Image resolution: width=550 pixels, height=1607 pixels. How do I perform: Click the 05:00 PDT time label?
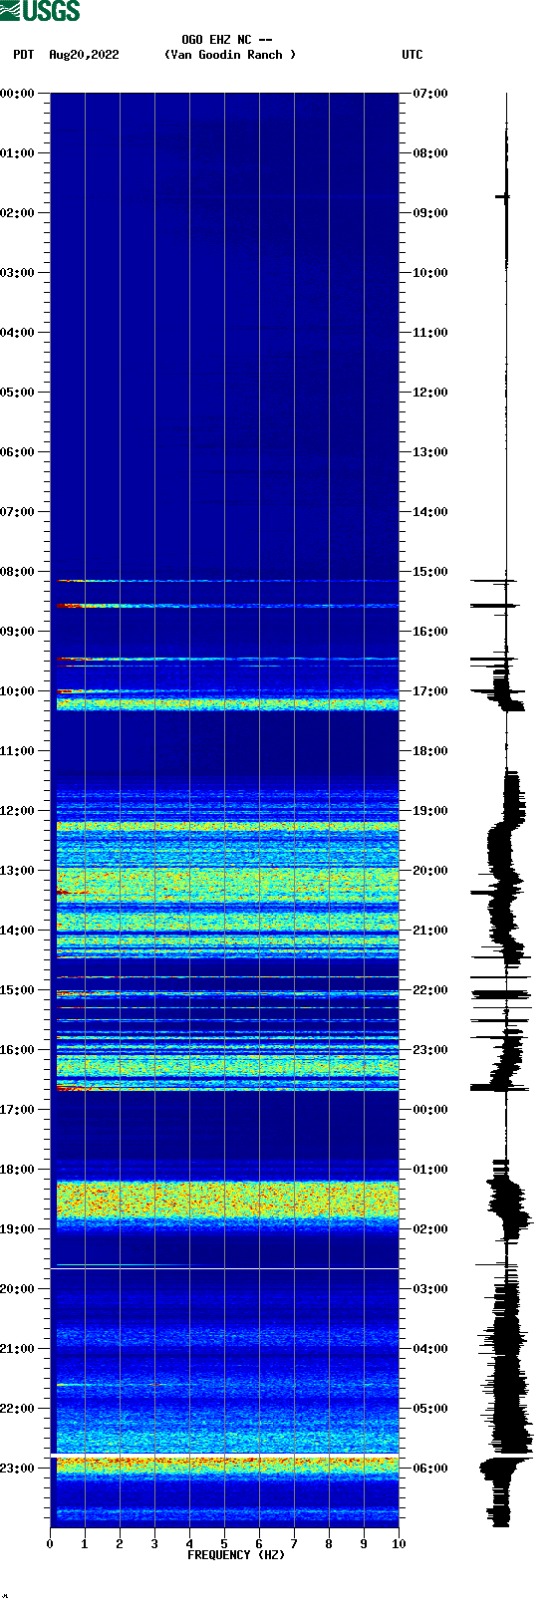[x=17, y=393]
